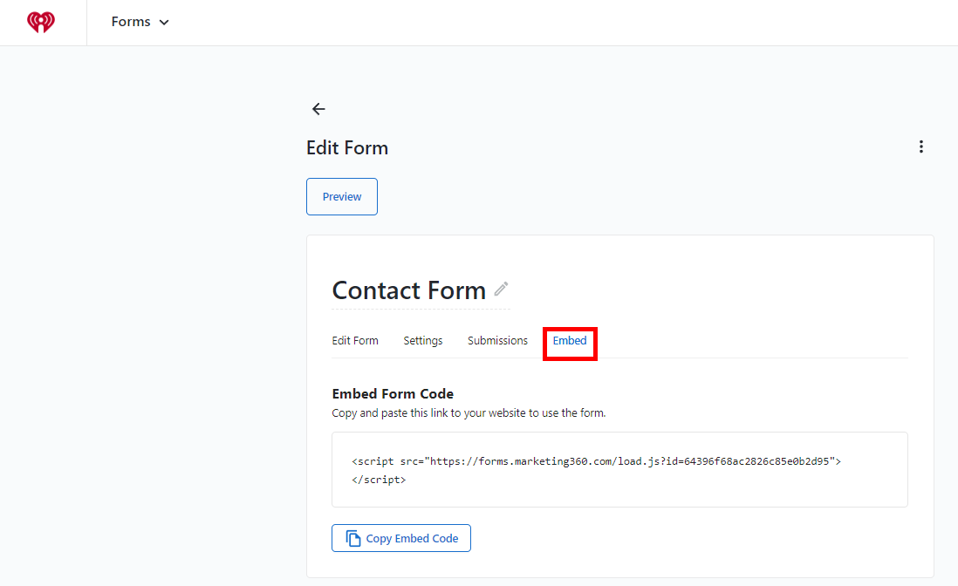
Task: Select the Embed tab
Action: click(570, 341)
